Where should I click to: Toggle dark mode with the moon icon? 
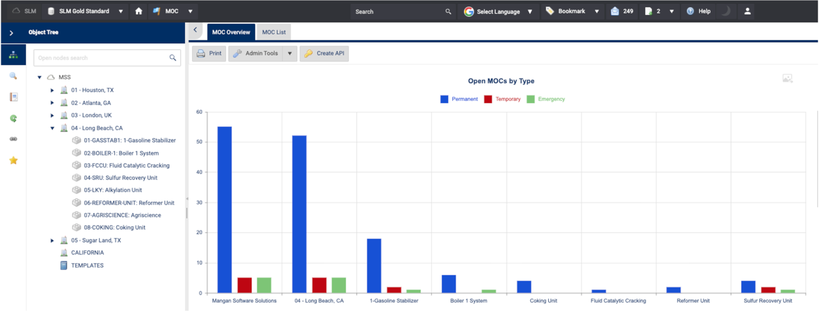(x=724, y=11)
